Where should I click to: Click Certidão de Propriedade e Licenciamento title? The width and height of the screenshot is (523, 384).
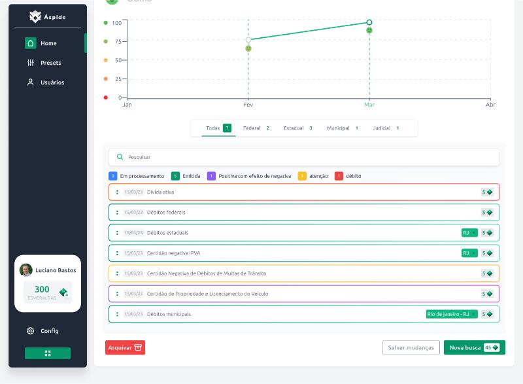pos(207,294)
